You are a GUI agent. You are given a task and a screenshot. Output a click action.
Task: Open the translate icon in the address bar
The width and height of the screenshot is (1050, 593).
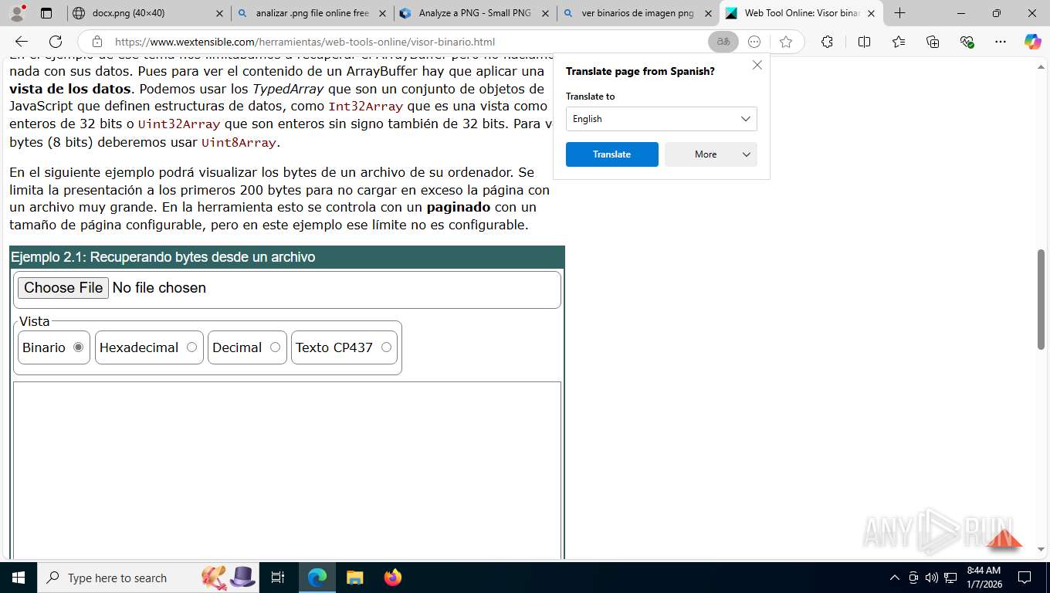[x=723, y=42]
